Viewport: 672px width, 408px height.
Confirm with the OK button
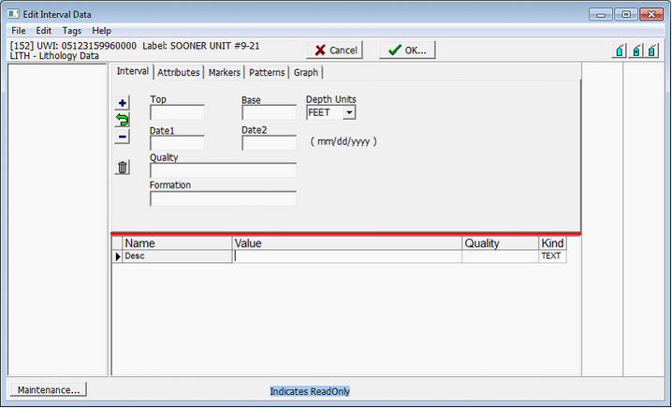(x=406, y=51)
